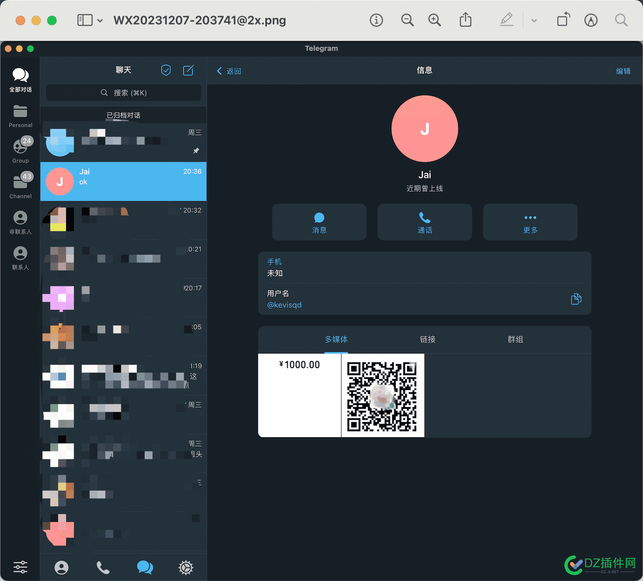This screenshot has height=581, width=643.
Task: Select the Jai chat row
Action: [123, 182]
